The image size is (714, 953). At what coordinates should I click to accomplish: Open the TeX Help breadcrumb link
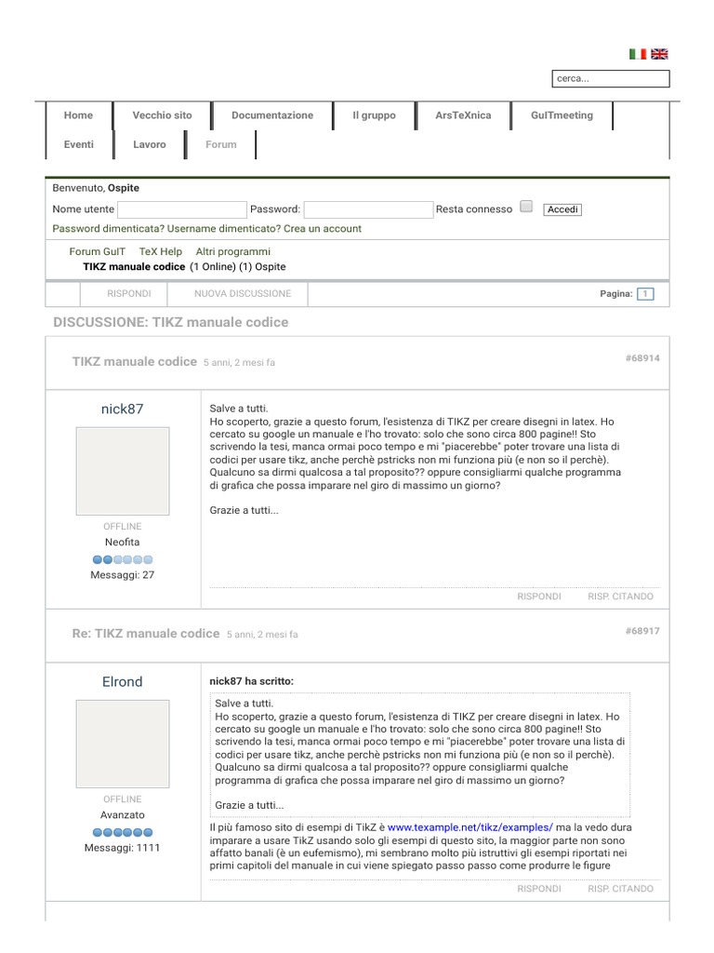(x=161, y=251)
